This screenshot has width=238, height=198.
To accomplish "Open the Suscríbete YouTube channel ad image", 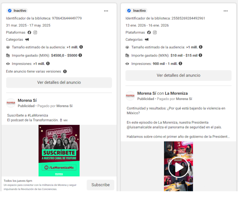I will (x=59, y=150).
